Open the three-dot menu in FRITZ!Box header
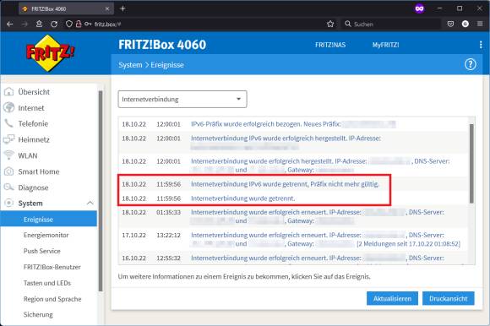The width and height of the screenshot is (490, 326). pyautogui.click(x=481, y=45)
